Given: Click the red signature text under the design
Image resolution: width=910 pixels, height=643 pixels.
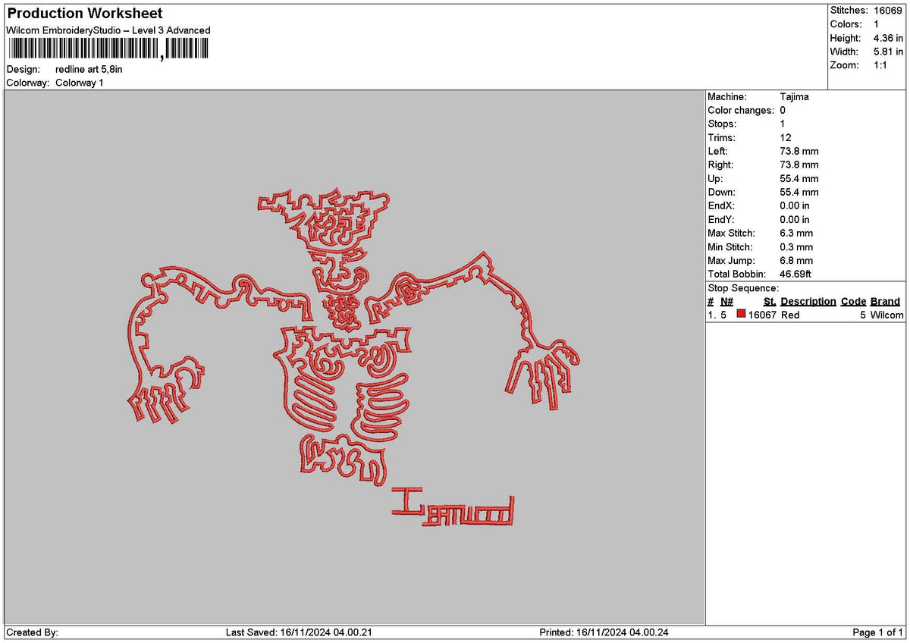Looking at the screenshot, I should point(453,507).
